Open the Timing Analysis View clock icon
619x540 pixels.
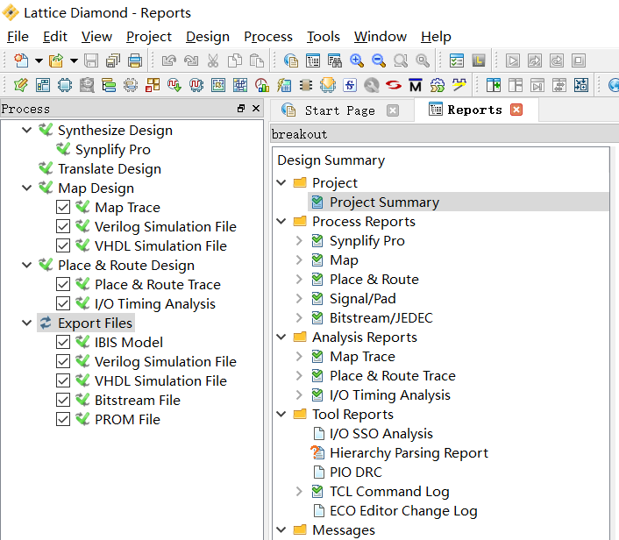(262, 85)
